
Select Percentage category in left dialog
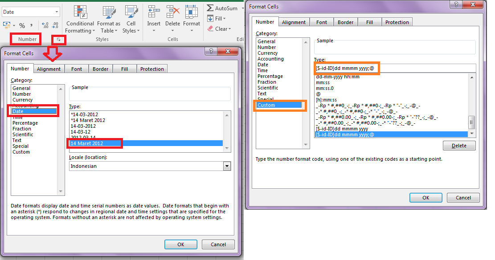click(25, 123)
